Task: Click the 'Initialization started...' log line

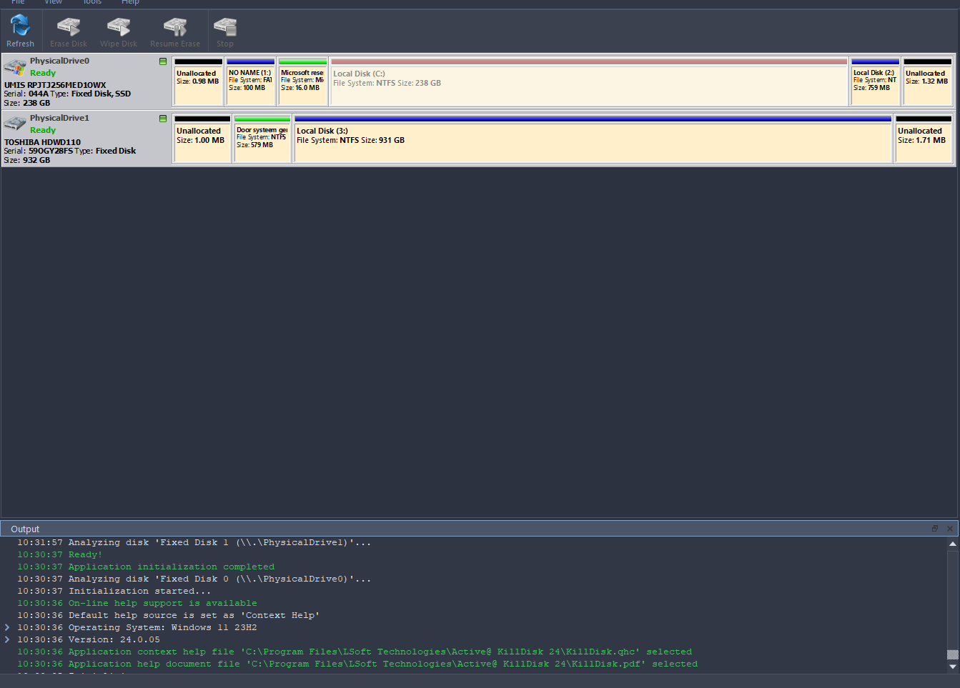Action: click(x=114, y=591)
